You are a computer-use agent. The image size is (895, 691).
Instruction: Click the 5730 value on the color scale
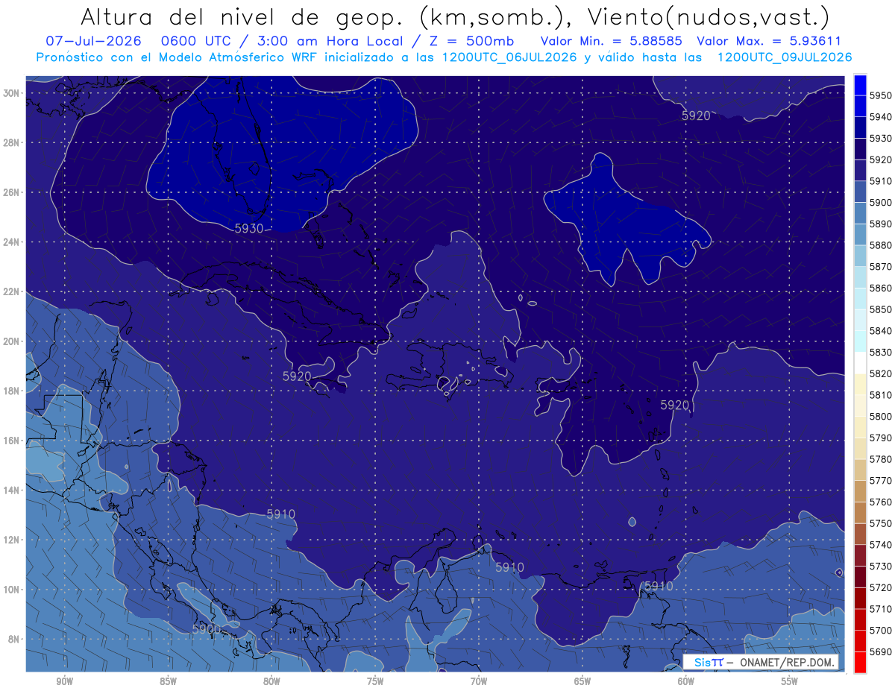[x=881, y=566]
